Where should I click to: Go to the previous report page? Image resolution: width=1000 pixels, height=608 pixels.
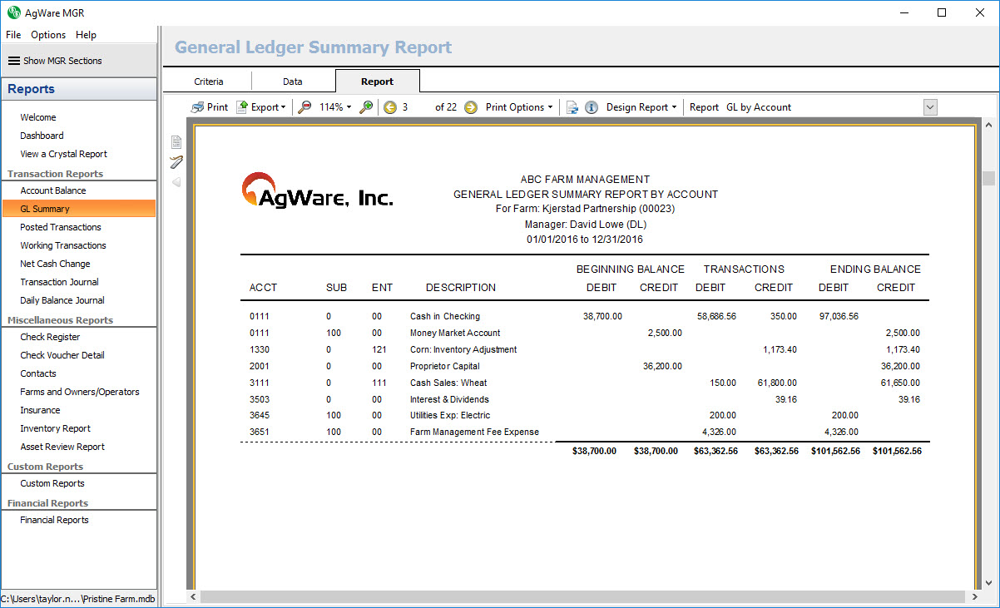pos(390,107)
